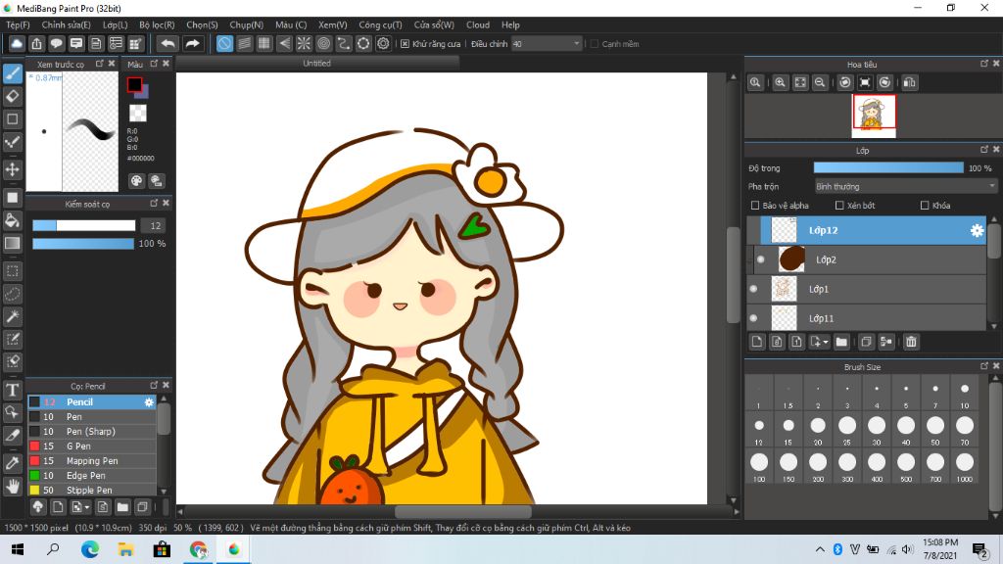This screenshot has height=564, width=1003.
Task: Enable the radial snap guide
Action: 304,43
